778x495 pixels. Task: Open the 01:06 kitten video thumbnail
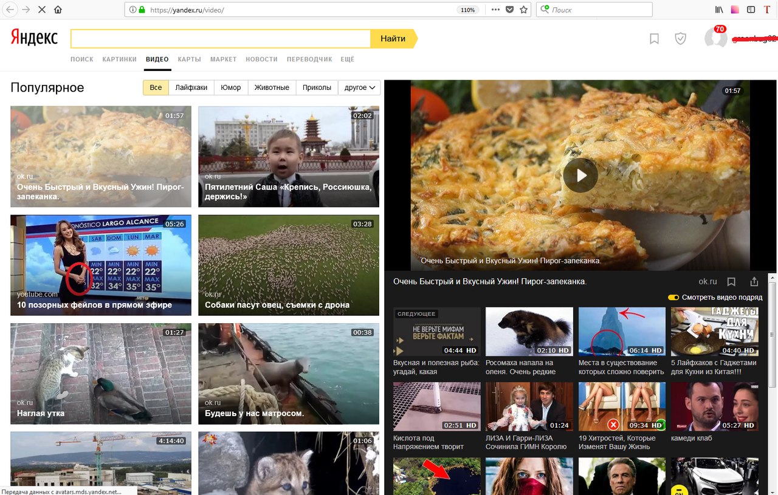click(x=289, y=463)
